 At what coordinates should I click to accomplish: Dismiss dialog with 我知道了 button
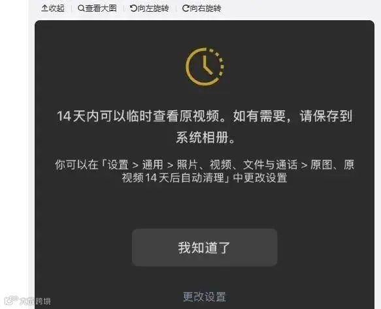point(205,248)
